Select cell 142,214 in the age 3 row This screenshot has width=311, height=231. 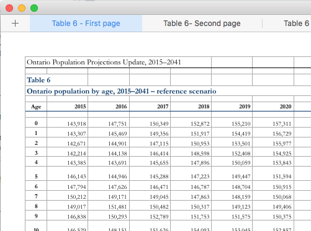pos(67,152)
